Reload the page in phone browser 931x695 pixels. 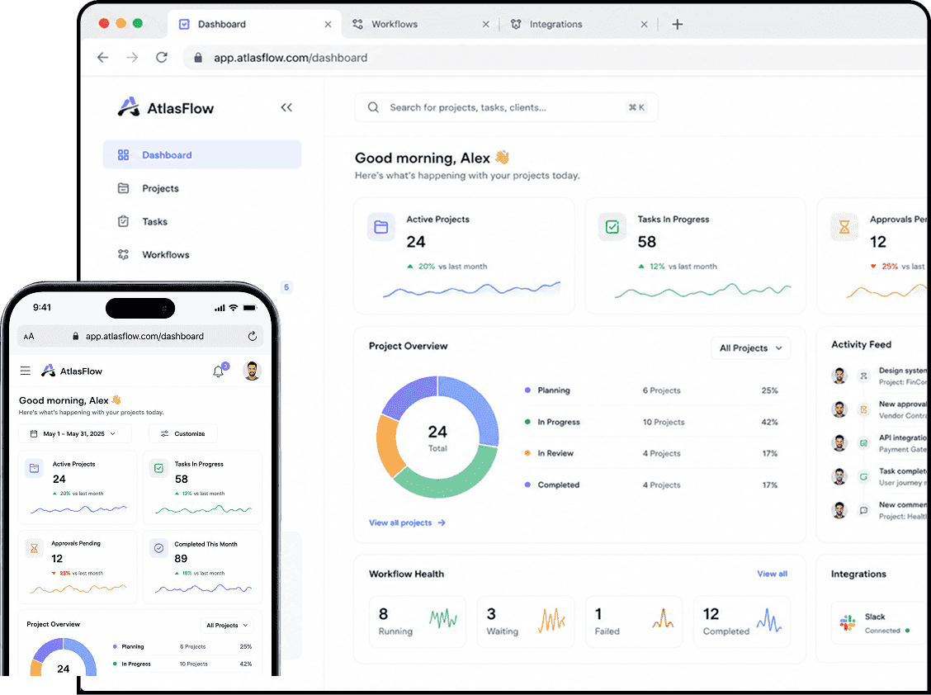point(253,336)
